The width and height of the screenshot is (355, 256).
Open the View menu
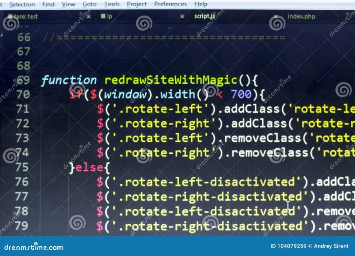68,4
